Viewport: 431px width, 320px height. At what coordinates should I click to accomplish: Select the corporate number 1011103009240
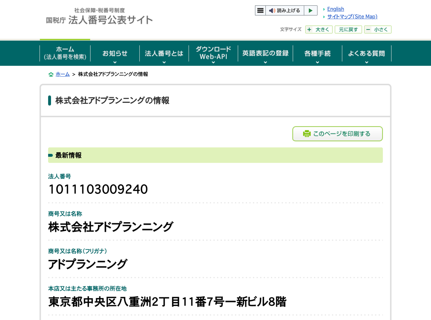tap(98, 189)
